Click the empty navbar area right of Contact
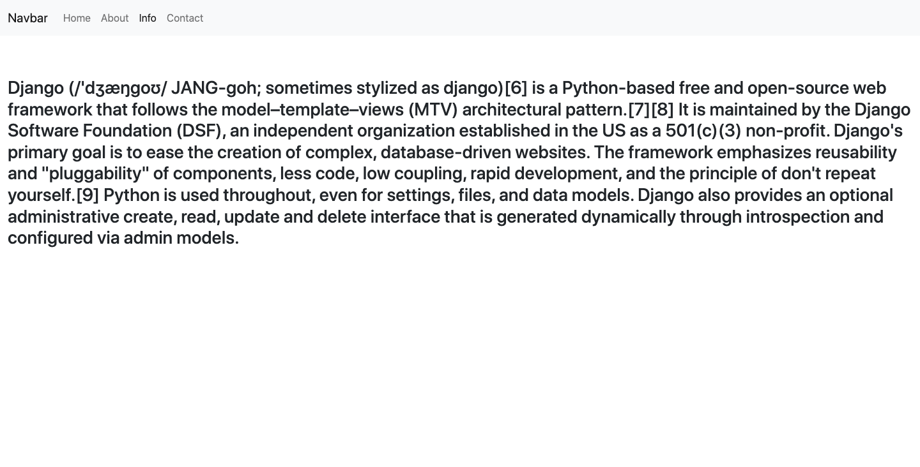920x467 pixels. [511, 18]
